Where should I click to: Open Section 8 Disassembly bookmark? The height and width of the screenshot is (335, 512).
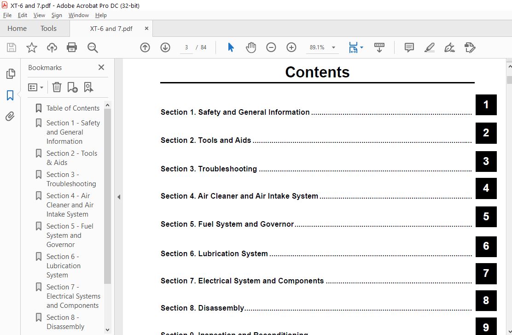(65, 322)
